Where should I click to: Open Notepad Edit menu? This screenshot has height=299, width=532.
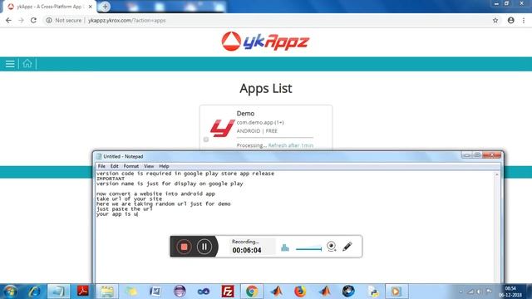point(115,166)
